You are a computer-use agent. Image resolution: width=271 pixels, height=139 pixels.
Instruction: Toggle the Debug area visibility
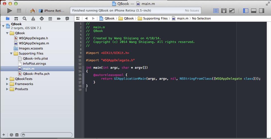[x=253, y=11]
